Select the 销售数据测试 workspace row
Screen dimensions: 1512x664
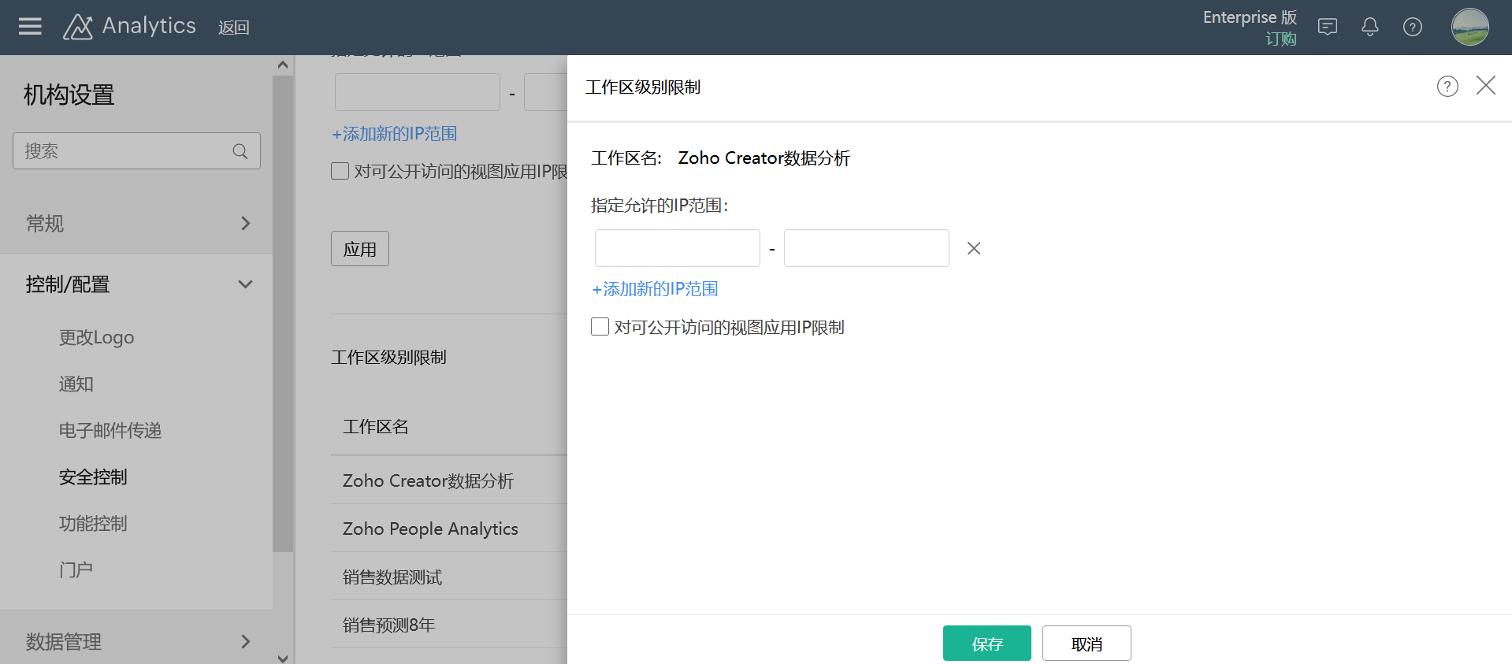pyautogui.click(x=449, y=577)
